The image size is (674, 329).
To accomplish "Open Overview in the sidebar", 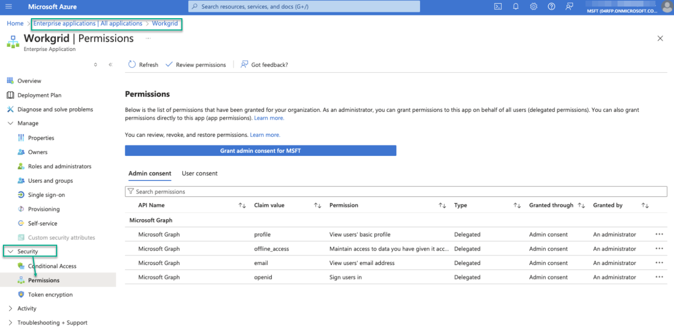I will pyautogui.click(x=29, y=81).
